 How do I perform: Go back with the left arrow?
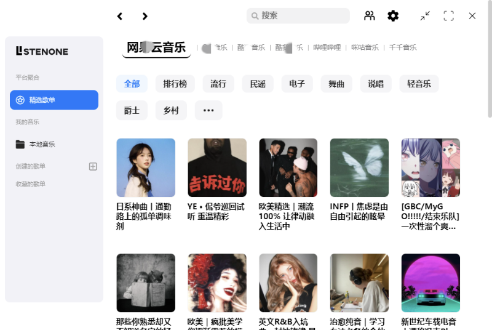120,16
